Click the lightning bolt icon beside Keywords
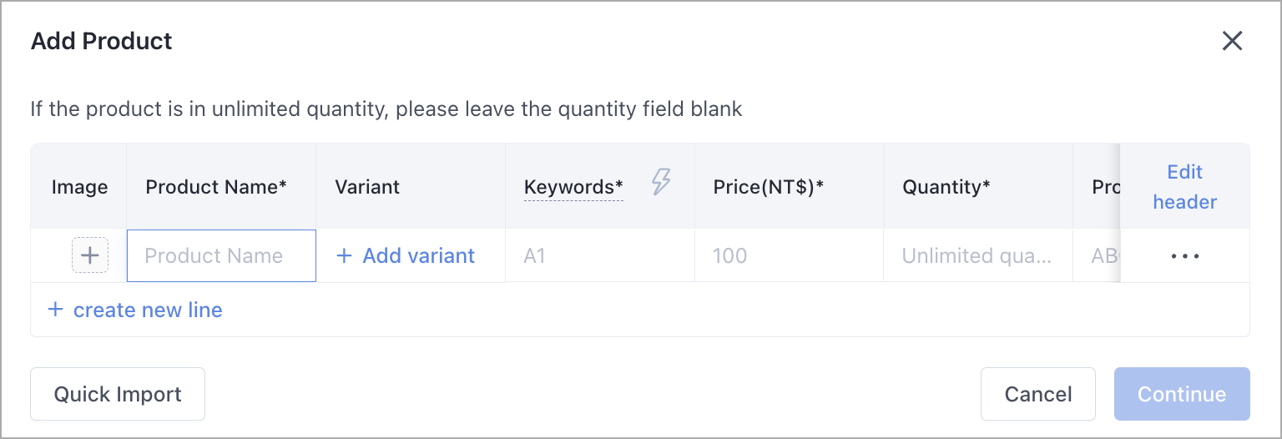 tap(661, 182)
